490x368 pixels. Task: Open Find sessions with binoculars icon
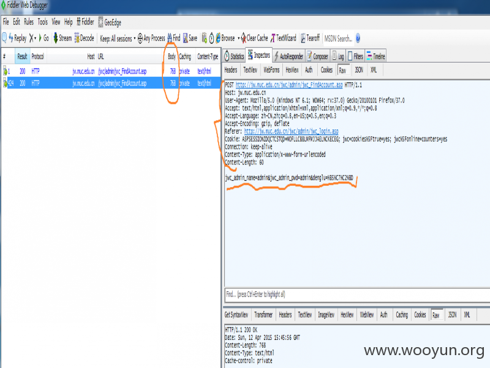tap(174, 38)
